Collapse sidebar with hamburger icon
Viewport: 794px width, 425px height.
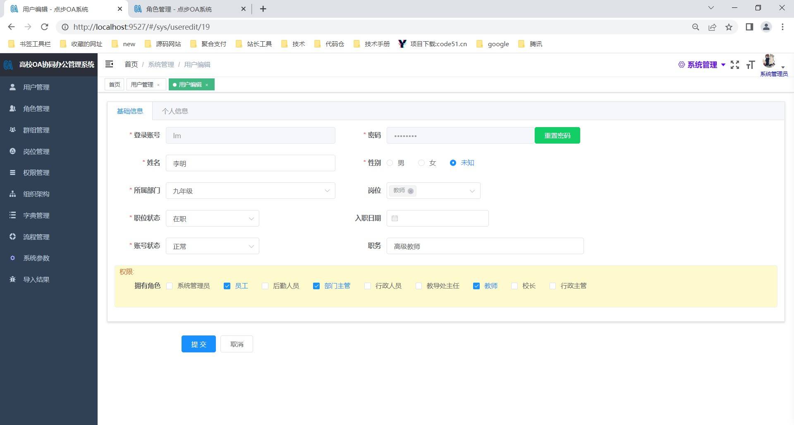pyautogui.click(x=109, y=64)
